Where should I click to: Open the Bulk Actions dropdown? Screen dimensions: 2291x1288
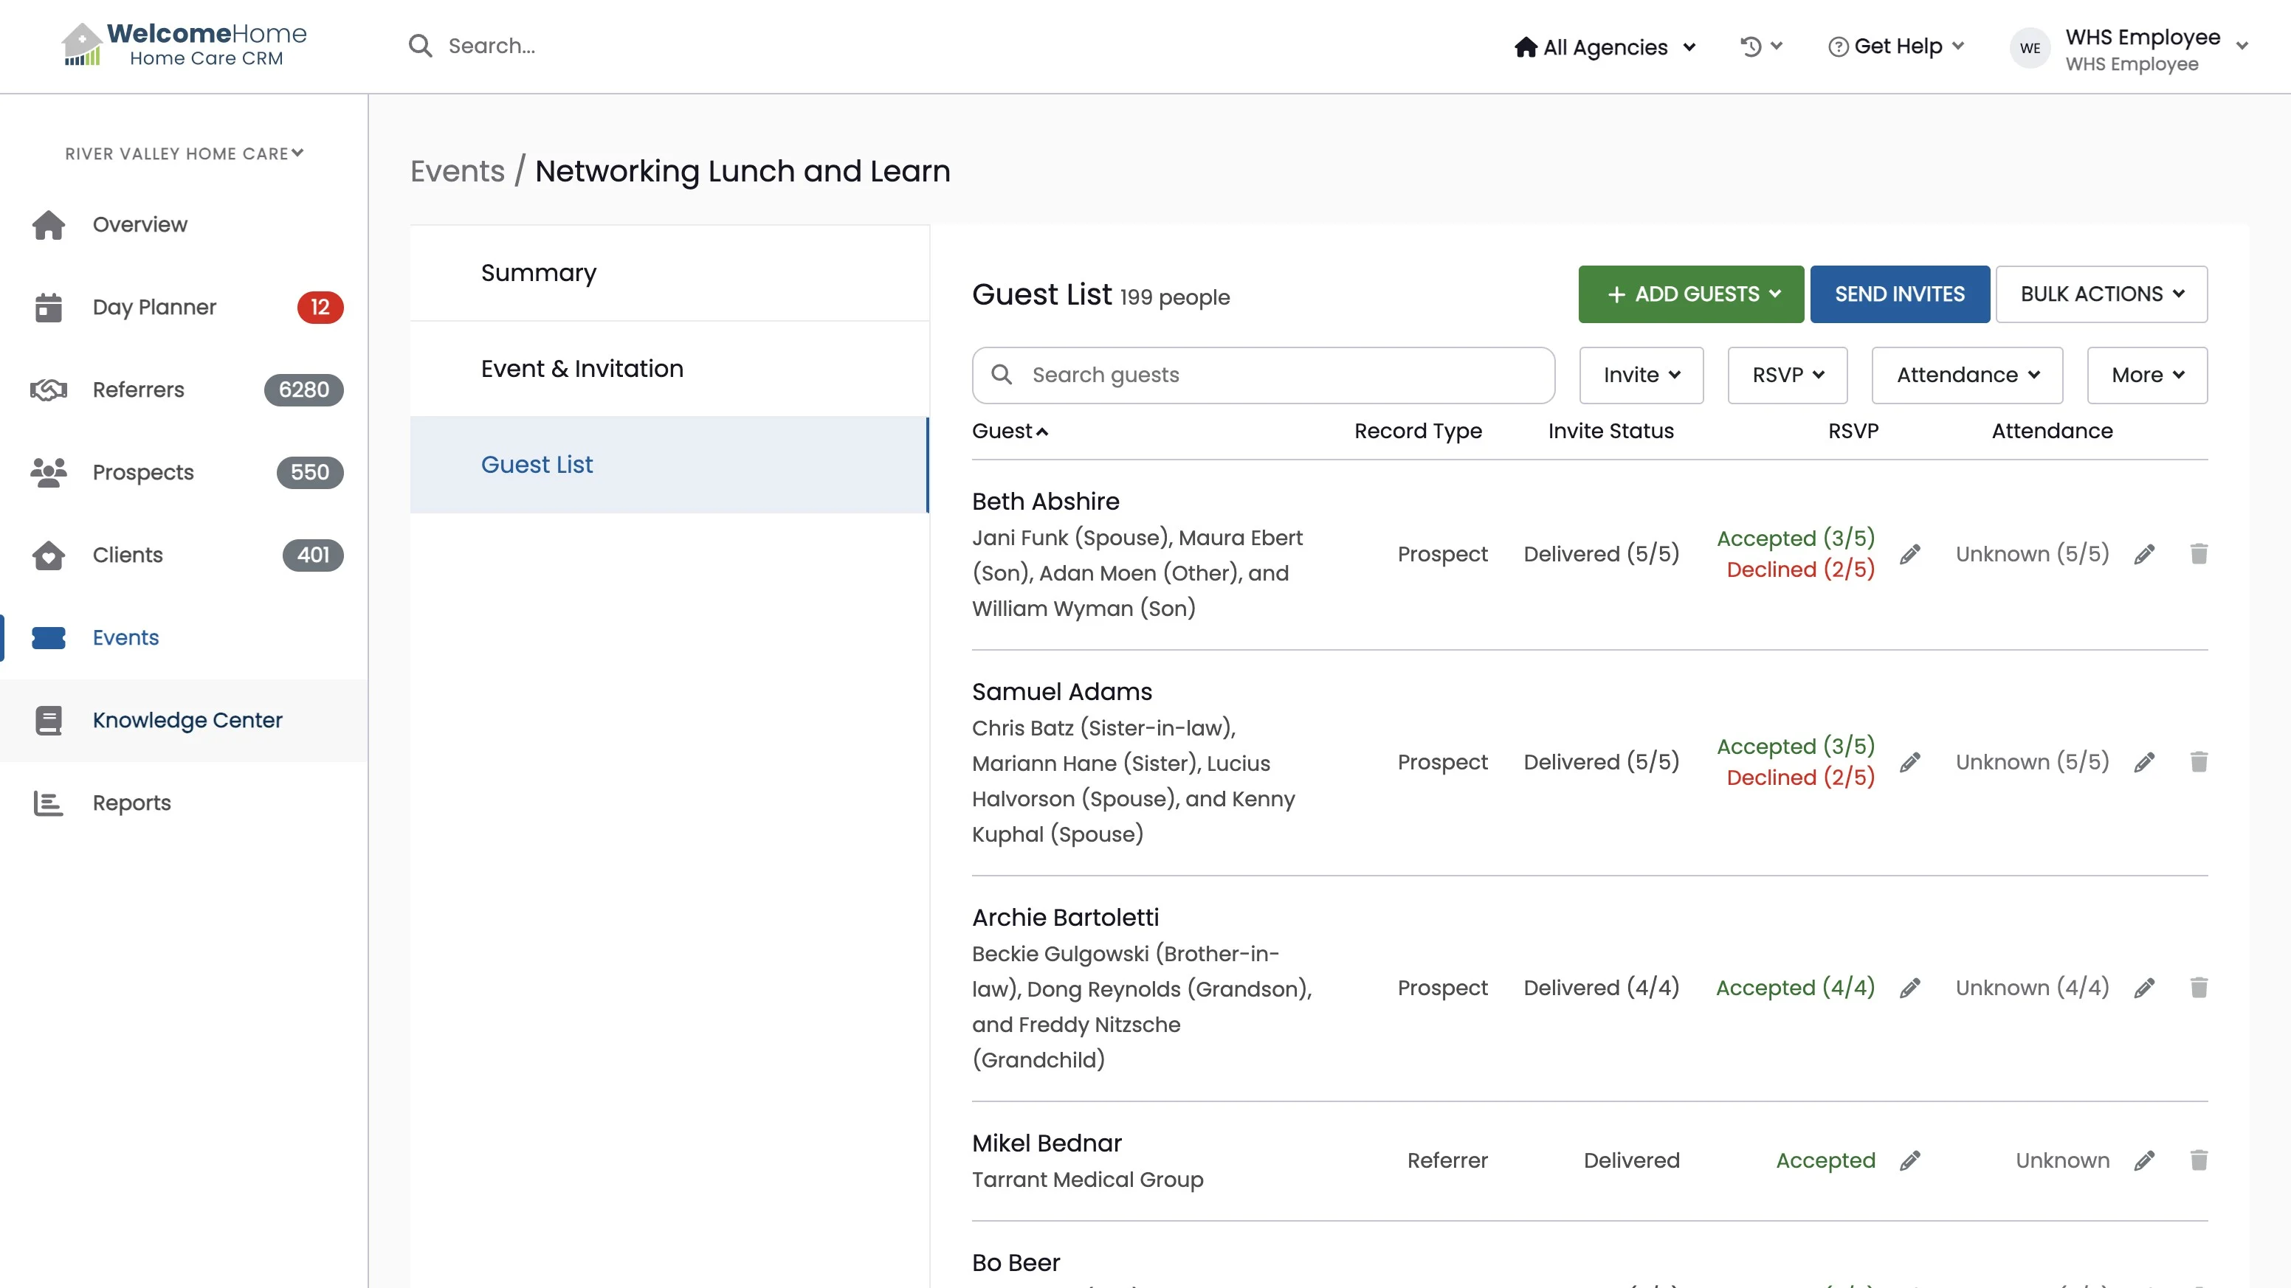[x=2101, y=294]
